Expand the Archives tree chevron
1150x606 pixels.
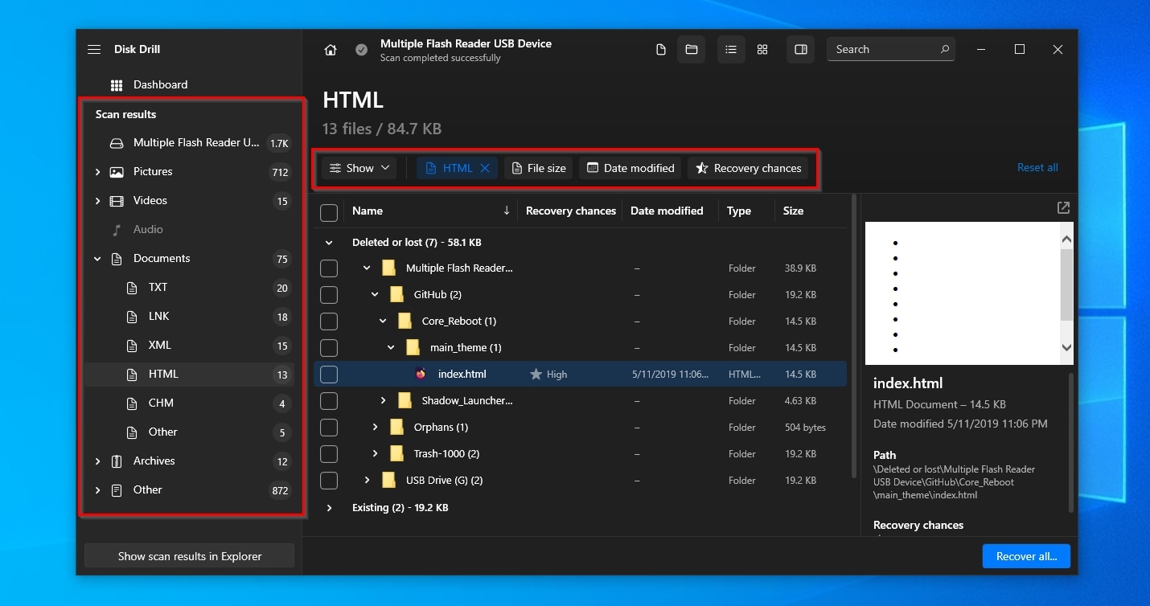tap(97, 461)
